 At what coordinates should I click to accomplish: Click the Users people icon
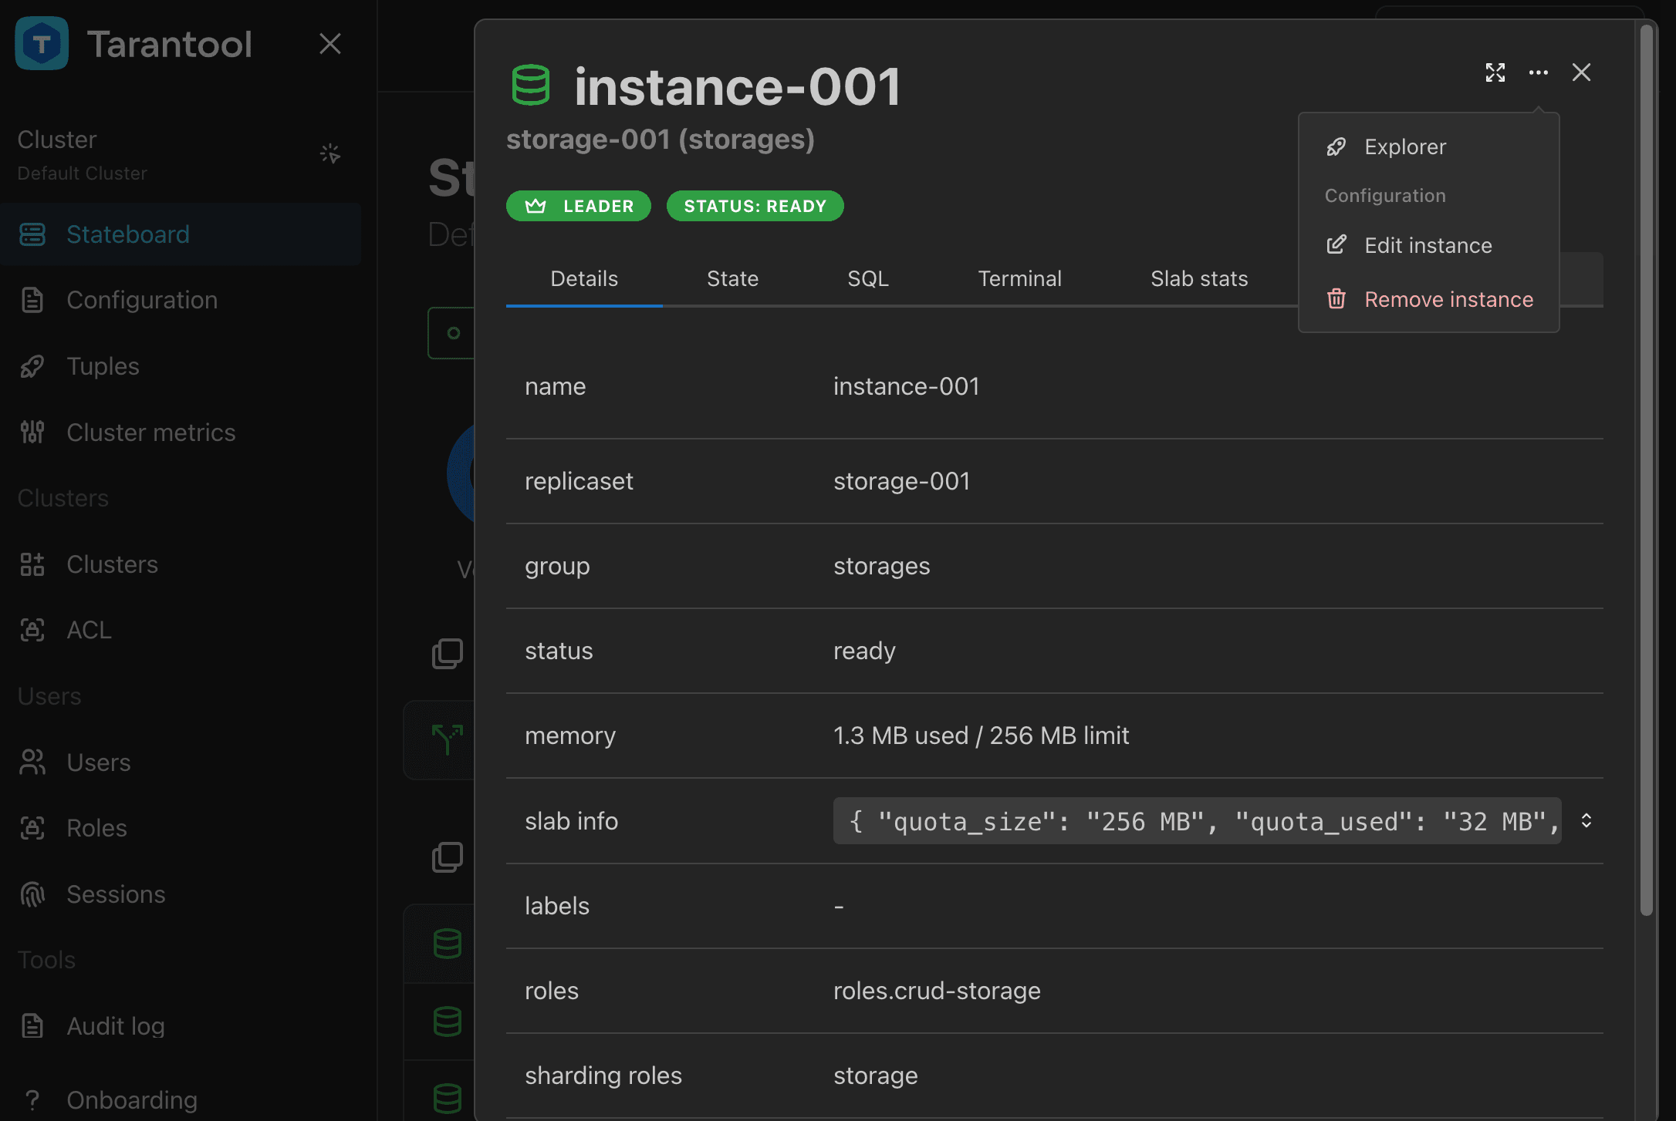pyautogui.click(x=32, y=762)
